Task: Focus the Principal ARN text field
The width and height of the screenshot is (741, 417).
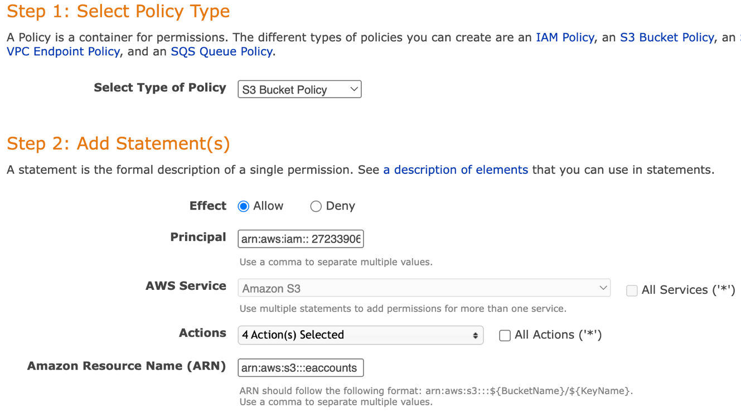Action: [301, 239]
